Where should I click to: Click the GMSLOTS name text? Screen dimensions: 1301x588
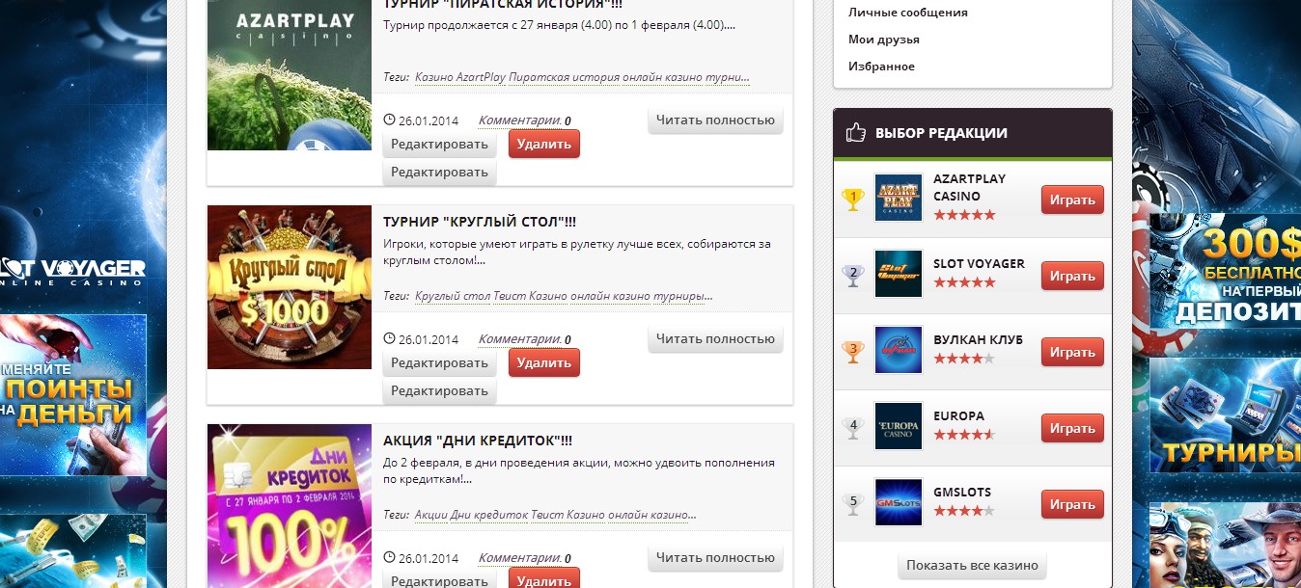(962, 492)
